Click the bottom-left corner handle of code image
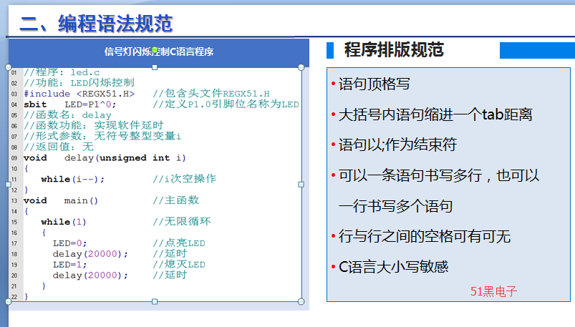Viewport: 575px width, 327px height. pyautogui.click(x=9, y=302)
